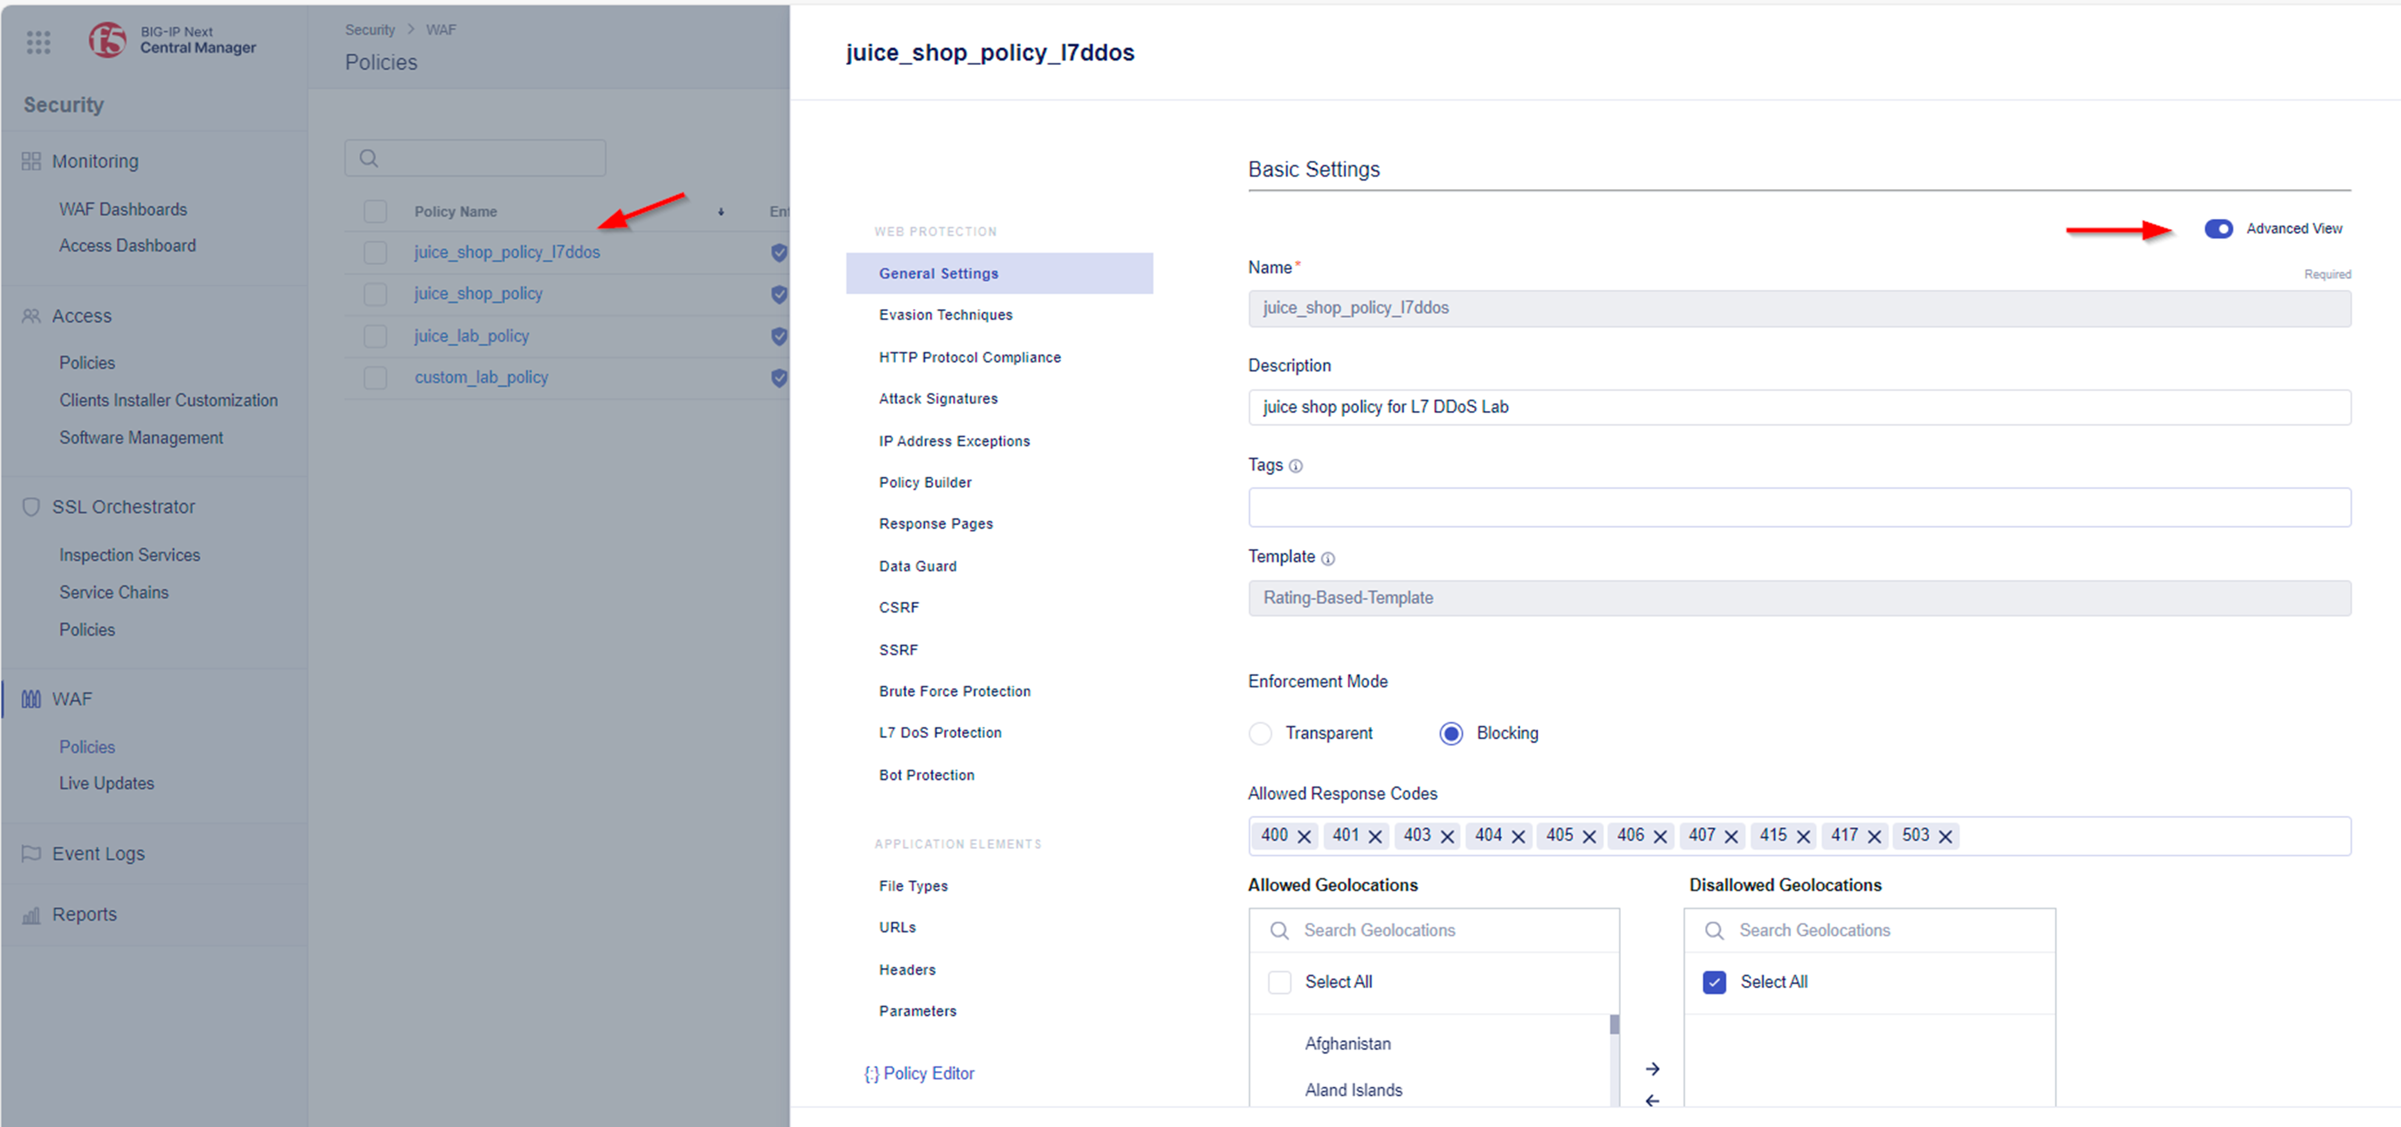
Task: Remove the 415 response code
Action: [x=1803, y=836]
